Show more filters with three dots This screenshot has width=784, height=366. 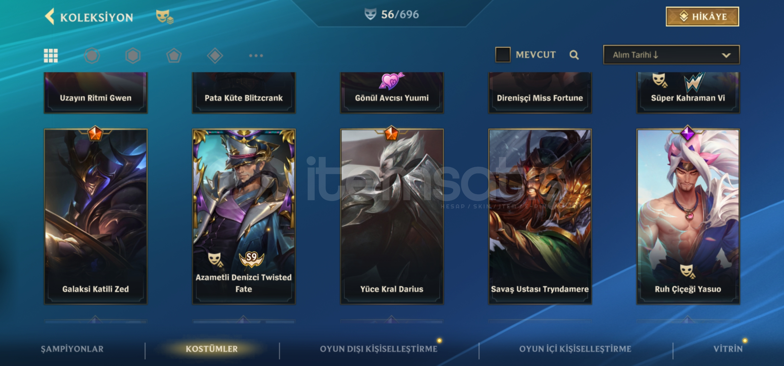click(x=256, y=56)
